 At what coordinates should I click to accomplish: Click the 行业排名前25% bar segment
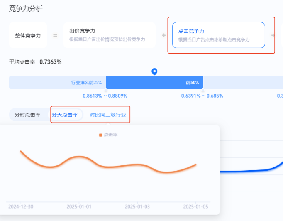(57, 82)
